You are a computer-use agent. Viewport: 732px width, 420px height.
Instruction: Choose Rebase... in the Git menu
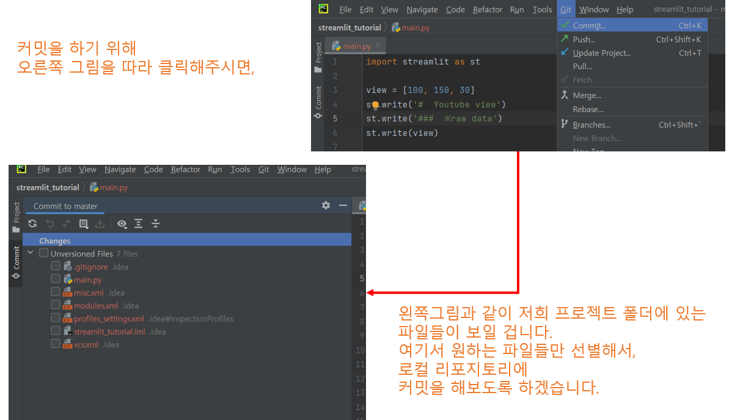click(x=632, y=109)
